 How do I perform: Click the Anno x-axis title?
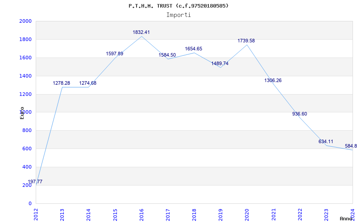(346, 219)
